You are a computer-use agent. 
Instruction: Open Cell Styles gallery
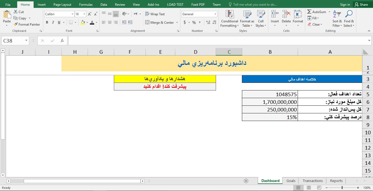261,19
